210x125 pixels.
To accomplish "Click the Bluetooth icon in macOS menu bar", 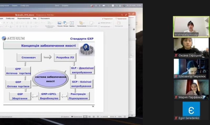I will pos(100,6).
